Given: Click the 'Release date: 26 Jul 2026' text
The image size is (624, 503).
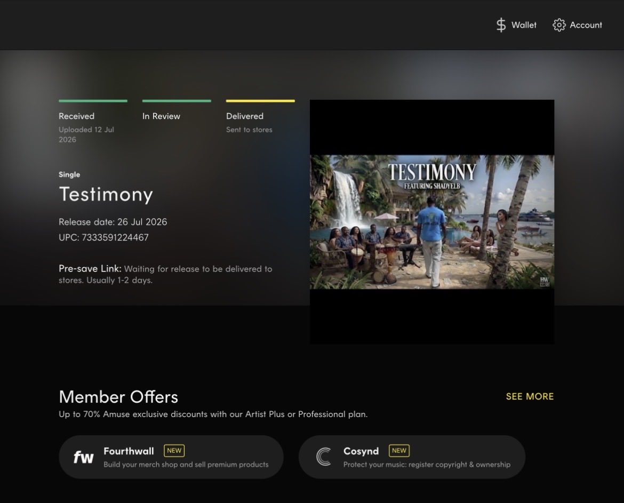Looking at the screenshot, I should point(113,222).
